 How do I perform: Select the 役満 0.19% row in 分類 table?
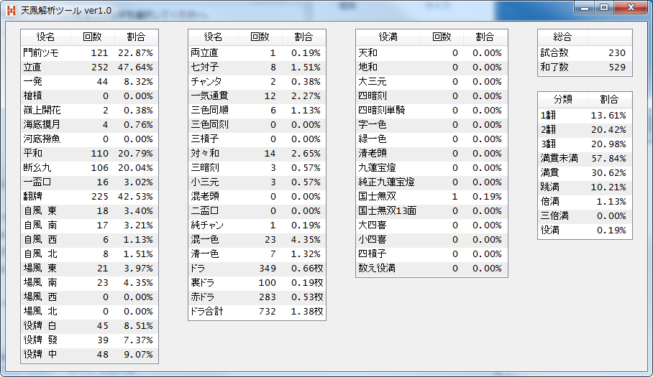pos(585,231)
